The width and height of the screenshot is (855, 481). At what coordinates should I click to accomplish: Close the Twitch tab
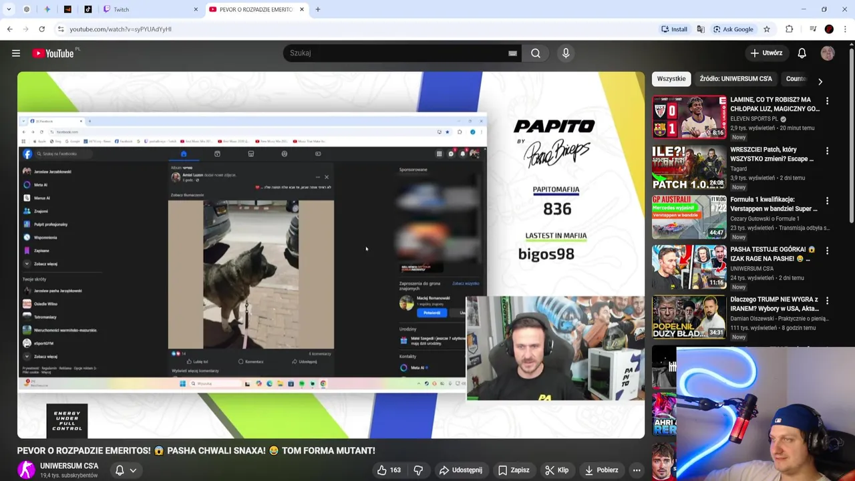point(196,9)
